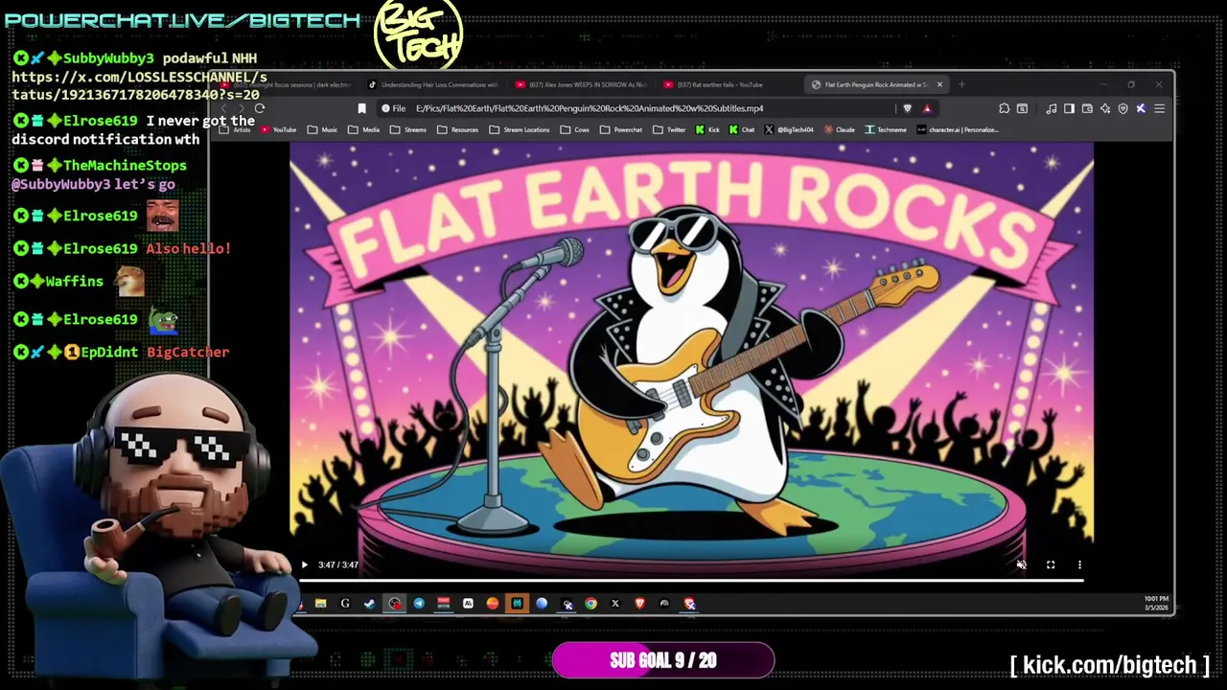The image size is (1227, 690).
Task: Click the taskbar clock showing 10:01 PM
Action: 1156,603
